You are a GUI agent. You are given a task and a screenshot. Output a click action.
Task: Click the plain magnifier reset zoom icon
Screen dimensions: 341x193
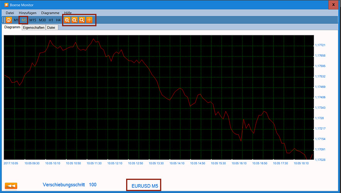click(x=82, y=20)
